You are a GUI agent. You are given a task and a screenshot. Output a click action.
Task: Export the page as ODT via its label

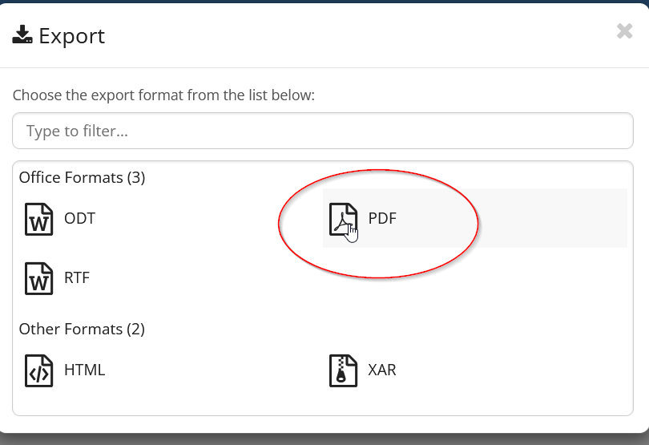80,218
